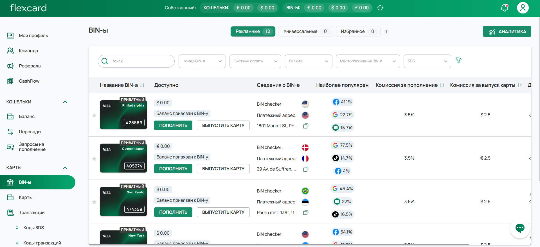Open the Номер BIN-а dropdown
Viewport: 540px width, 247px height.
pyautogui.click(x=202, y=61)
